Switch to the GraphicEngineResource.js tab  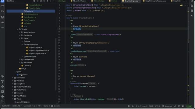tap(154, 1)
